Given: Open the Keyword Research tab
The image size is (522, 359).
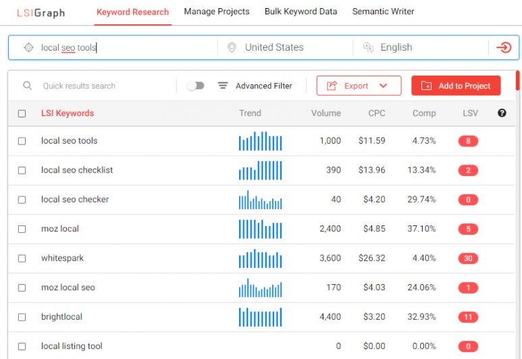Looking at the screenshot, I should [132, 12].
